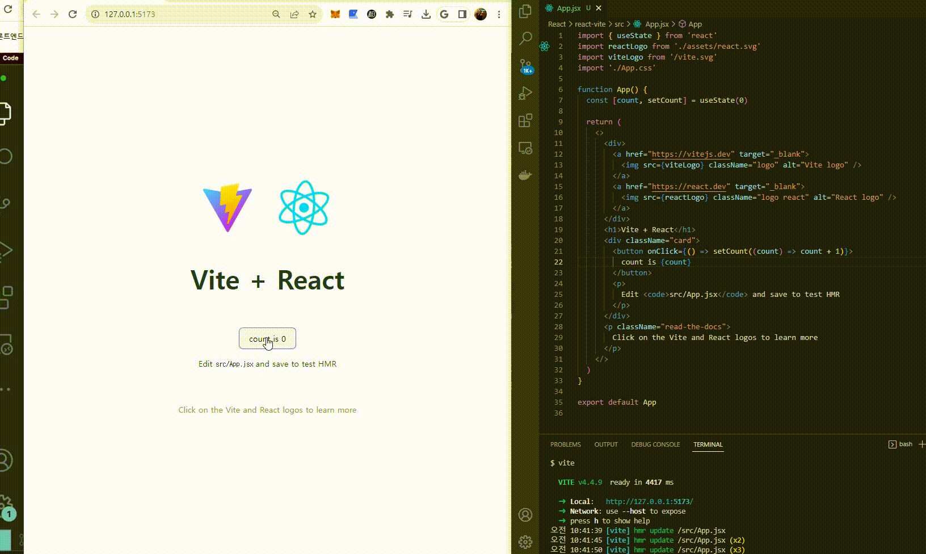This screenshot has height=554, width=926.
Task: Open the VS Code Explorer view
Action: [525, 11]
